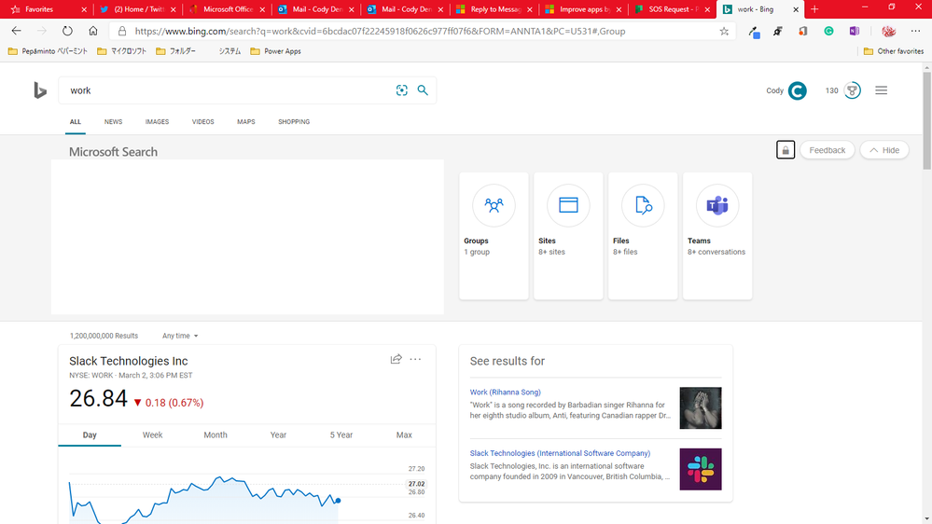Open the Grammarly extension icon
This screenshot has width=932, height=524.
click(828, 31)
